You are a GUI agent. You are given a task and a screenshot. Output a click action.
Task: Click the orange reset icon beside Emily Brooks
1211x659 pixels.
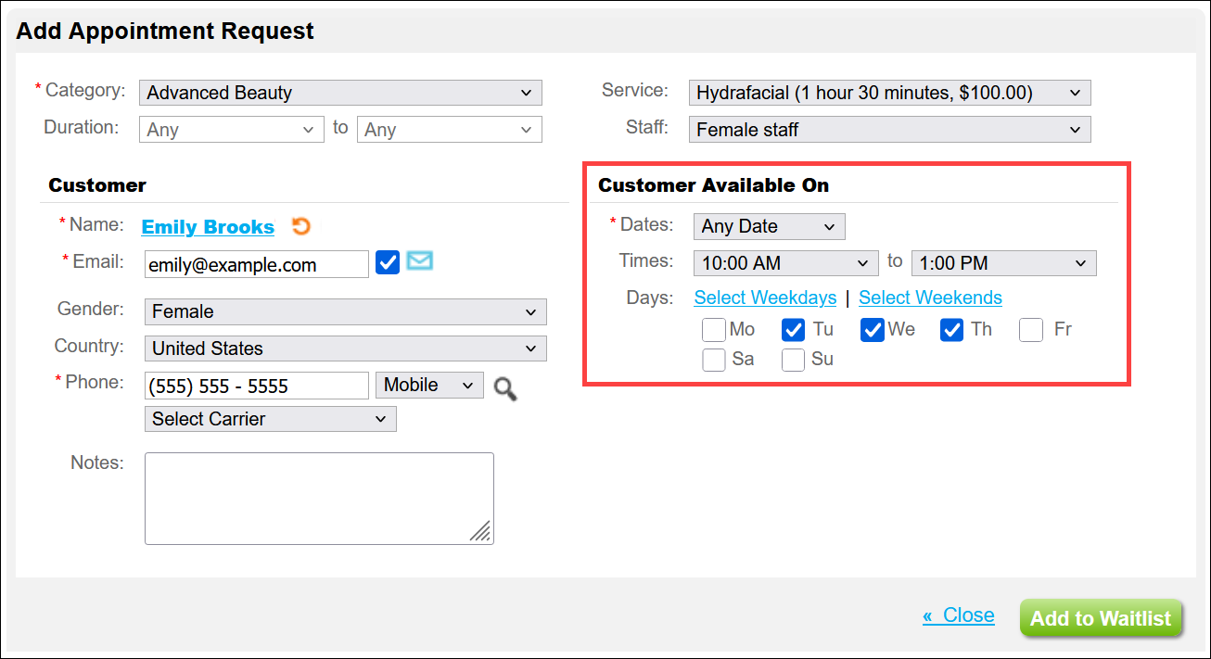pos(300,226)
